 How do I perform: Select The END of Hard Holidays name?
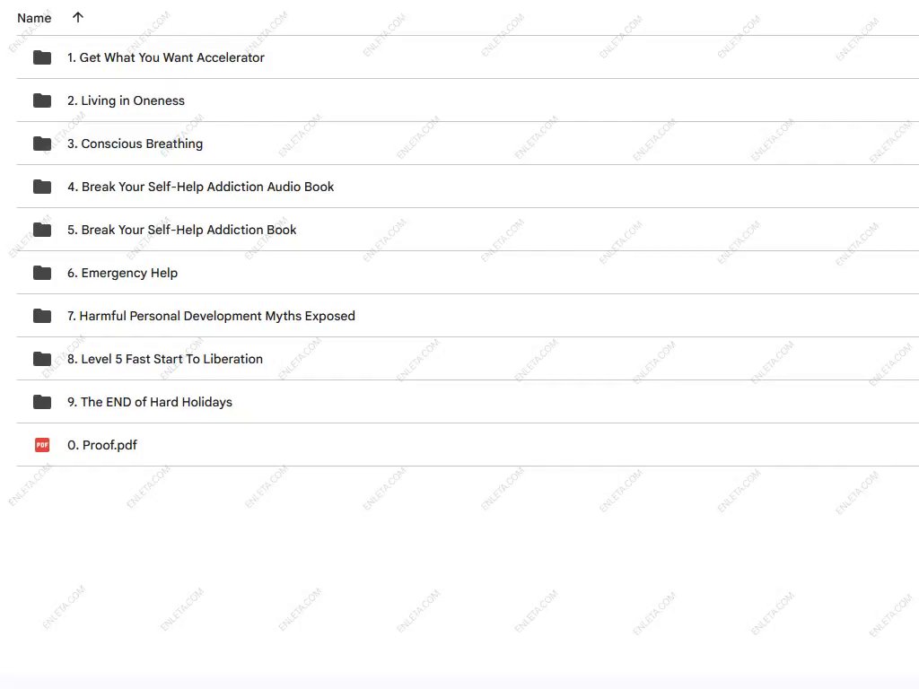pyautogui.click(x=150, y=402)
